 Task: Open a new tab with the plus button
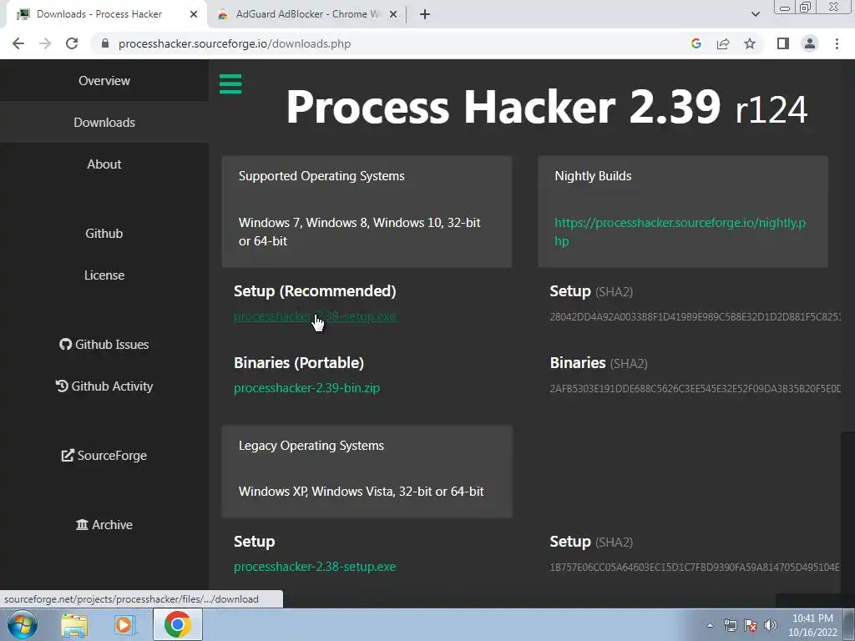click(x=425, y=14)
